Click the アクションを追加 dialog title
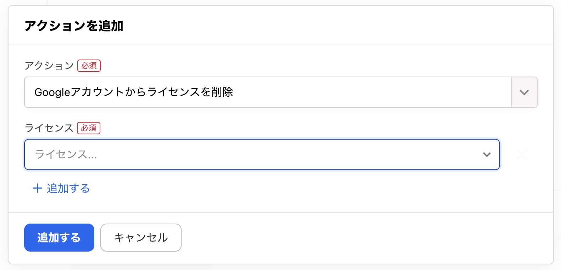561x270 pixels. point(74,26)
